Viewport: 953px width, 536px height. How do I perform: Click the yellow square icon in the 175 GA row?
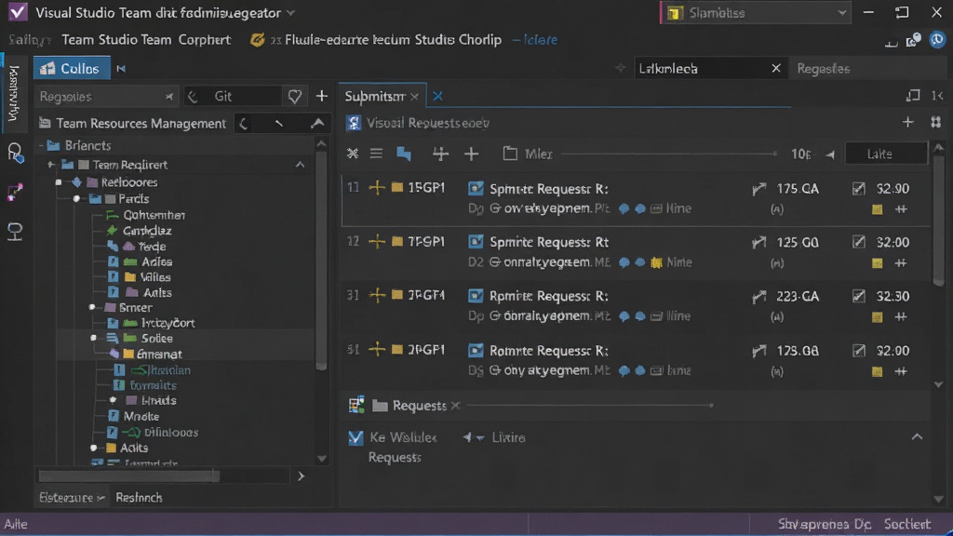877,209
